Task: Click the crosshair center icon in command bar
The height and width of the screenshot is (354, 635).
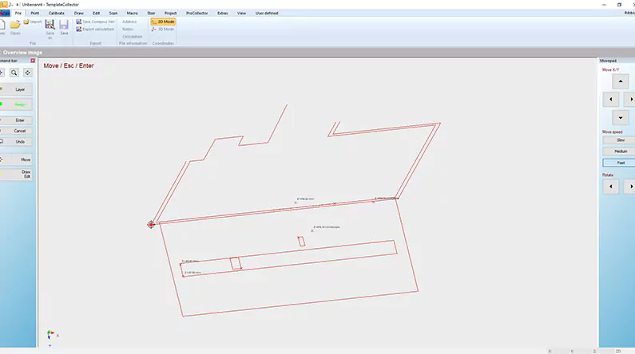Action: pos(28,73)
